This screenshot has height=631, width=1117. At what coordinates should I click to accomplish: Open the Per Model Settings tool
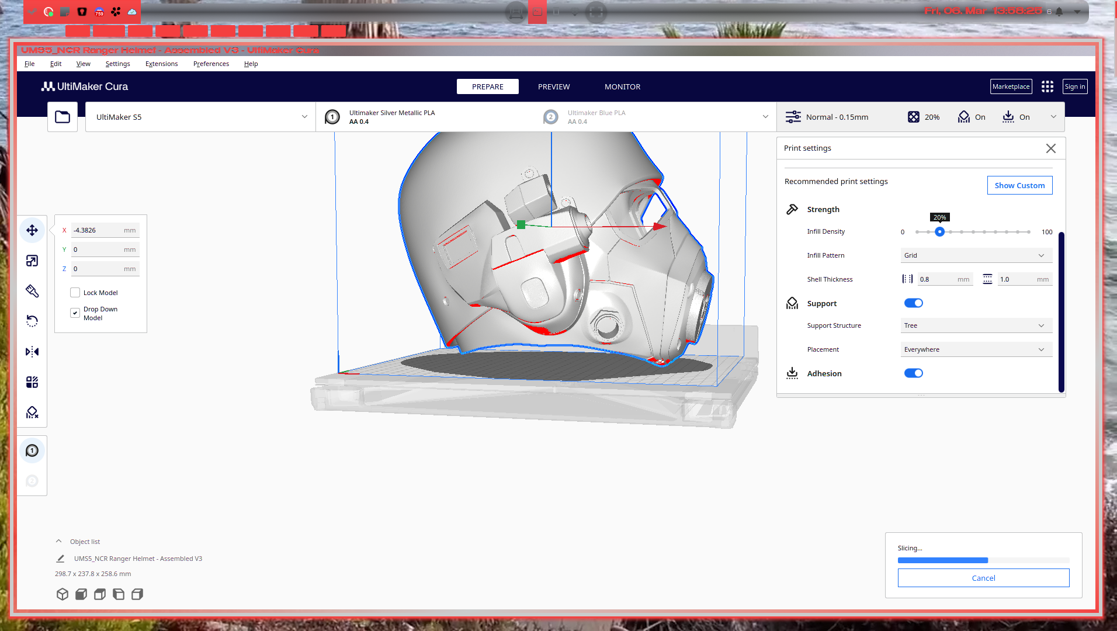(x=32, y=382)
